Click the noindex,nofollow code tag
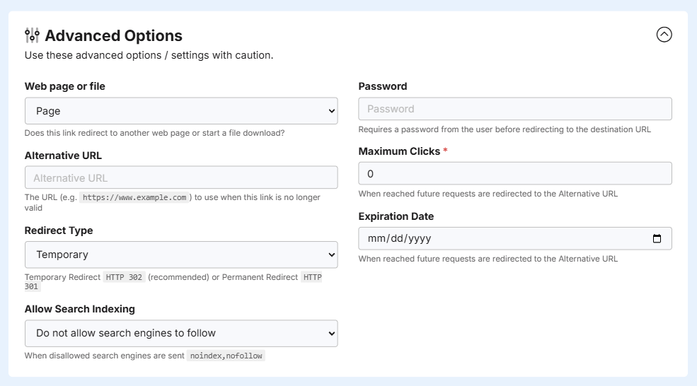Viewport: 697px width, 386px height. pyautogui.click(x=226, y=356)
